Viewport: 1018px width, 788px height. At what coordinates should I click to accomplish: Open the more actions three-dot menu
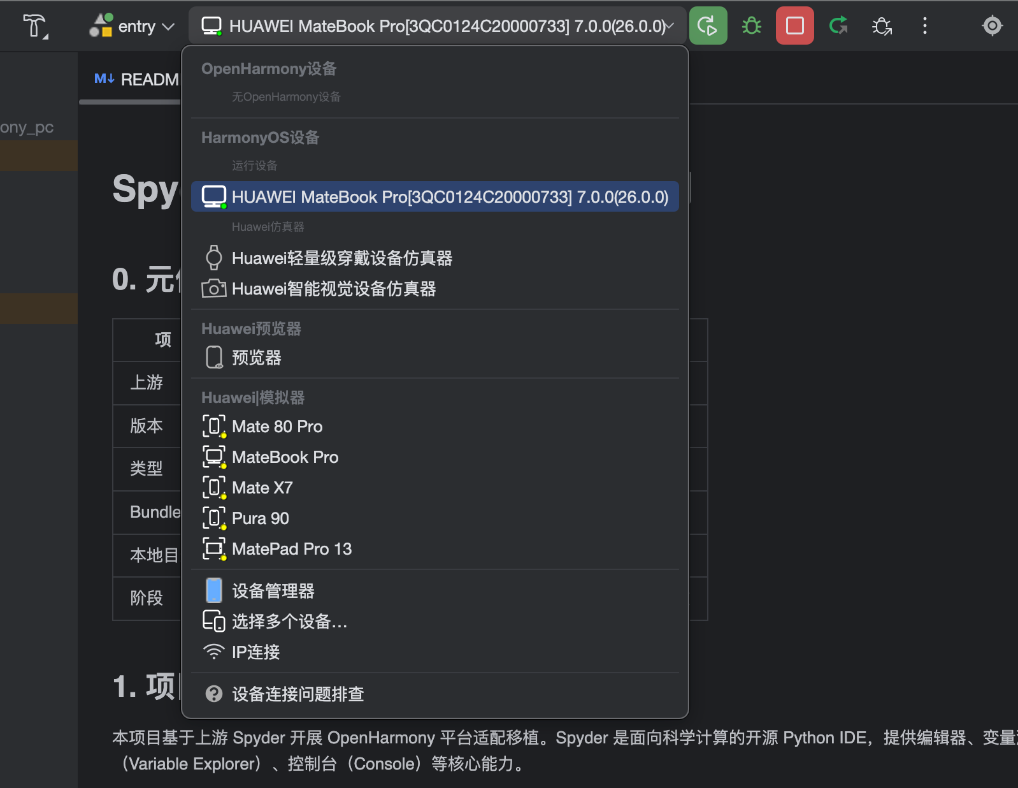pos(925,26)
